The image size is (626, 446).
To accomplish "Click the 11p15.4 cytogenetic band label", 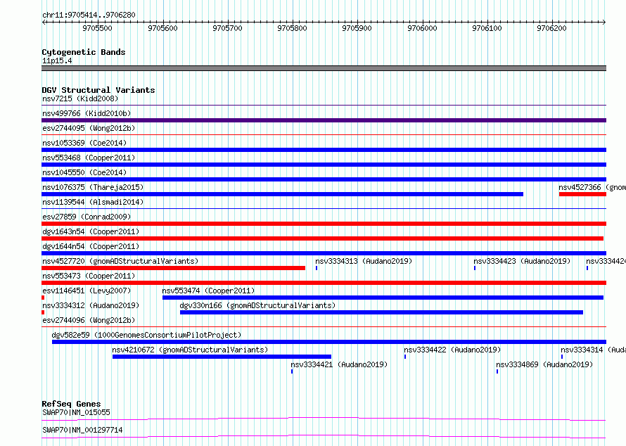I will (x=57, y=60).
